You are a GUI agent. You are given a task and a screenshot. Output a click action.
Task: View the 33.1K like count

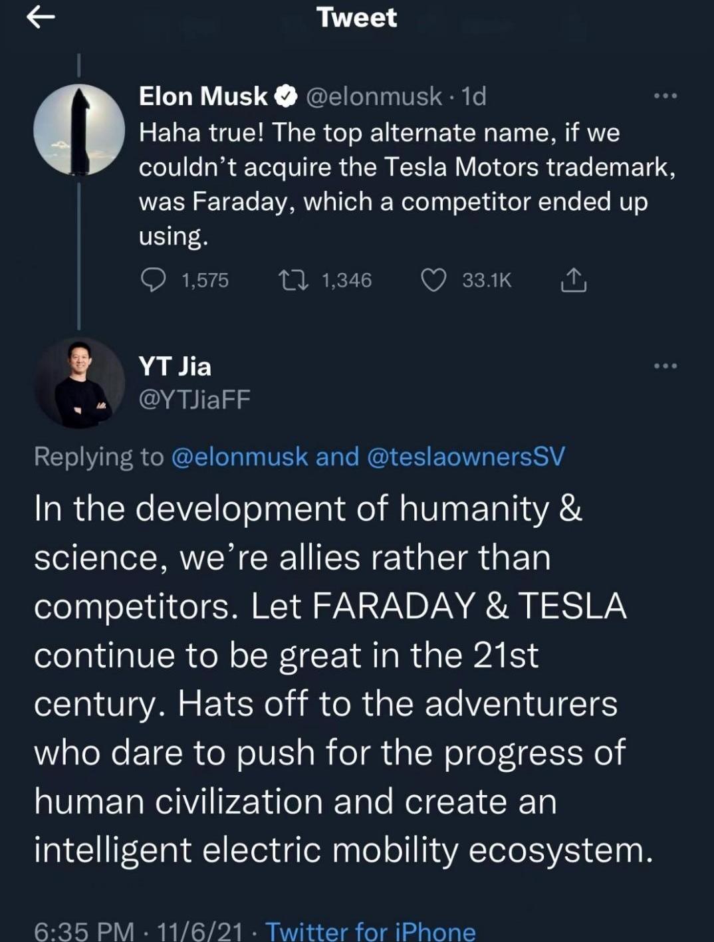click(486, 280)
